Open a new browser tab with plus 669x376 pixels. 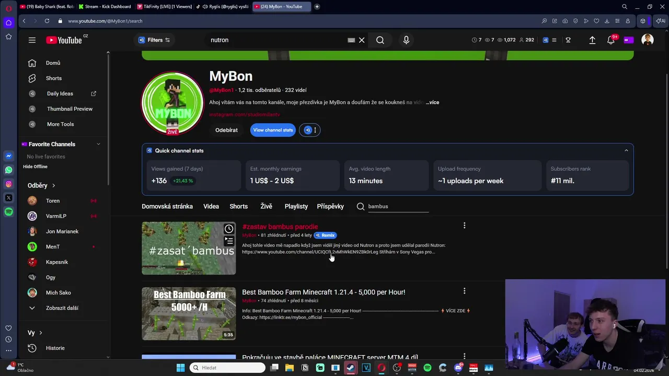pos(317,7)
